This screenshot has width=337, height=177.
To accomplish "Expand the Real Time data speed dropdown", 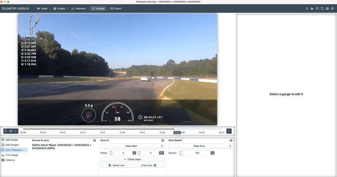I will [x=200, y=146].
